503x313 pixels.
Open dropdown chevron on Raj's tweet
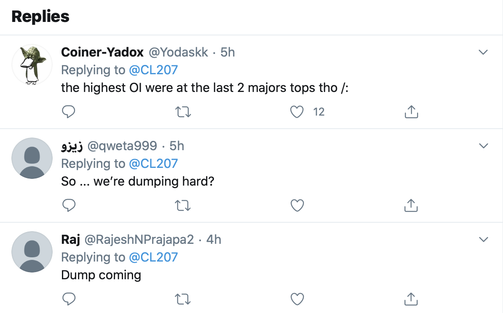pos(484,240)
